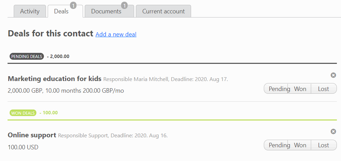
Task: Remove the Online support deal
Action: (333, 131)
